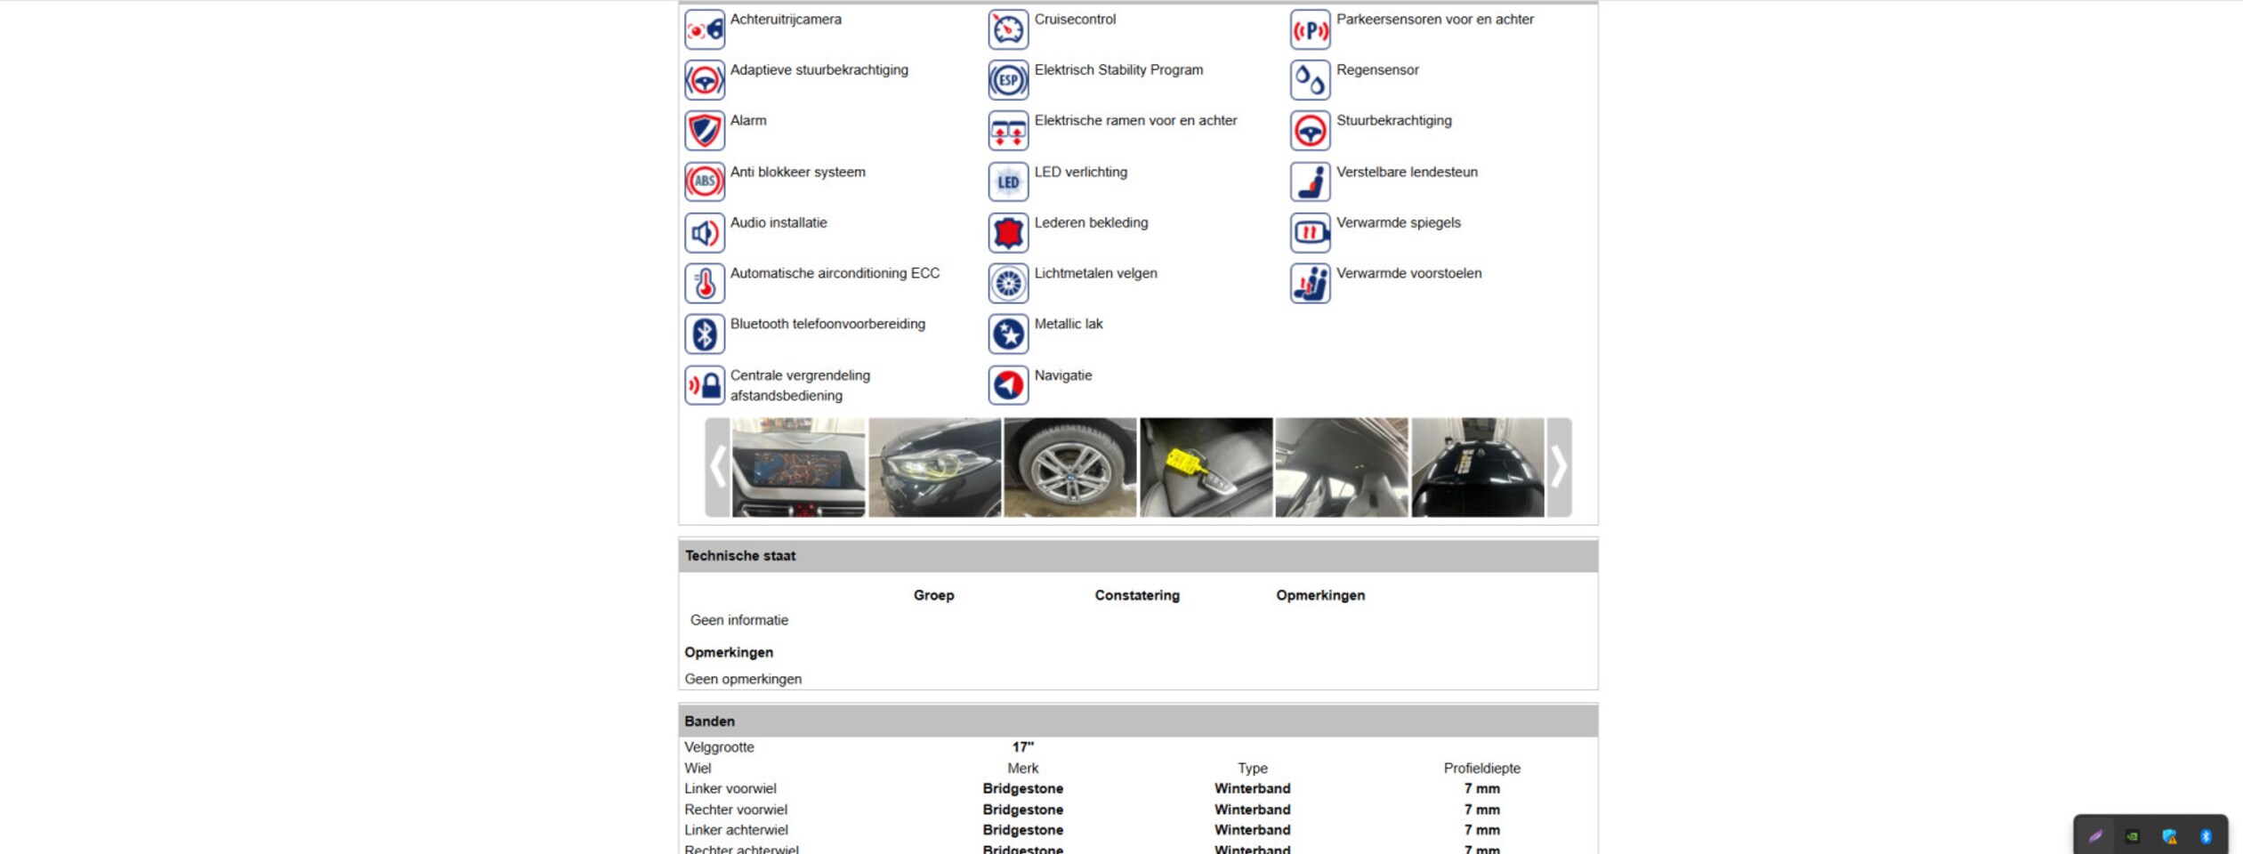Click the LED verlichting icon

tap(1007, 182)
